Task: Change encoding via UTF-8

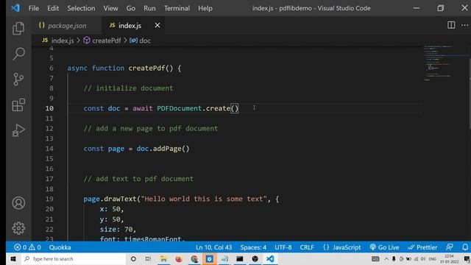Action: click(x=283, y=247)
